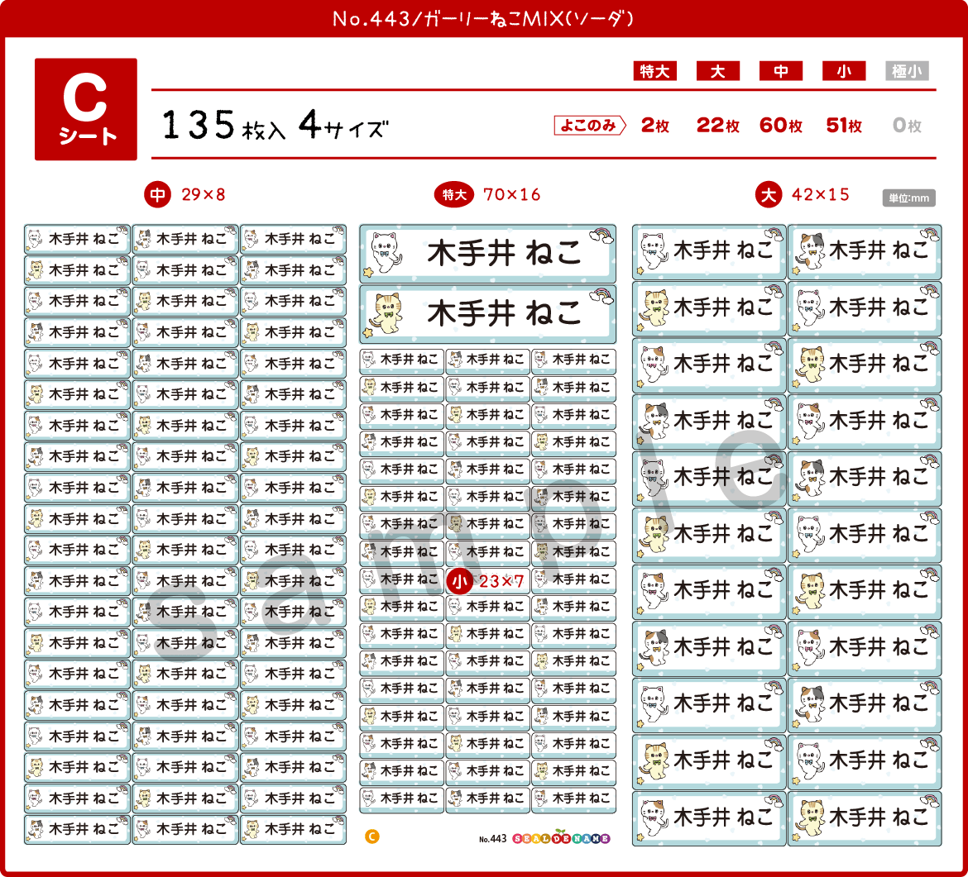The image size is (968, 877).
Task: Click the No.443 text near the logo
Action: pos(492,839)
